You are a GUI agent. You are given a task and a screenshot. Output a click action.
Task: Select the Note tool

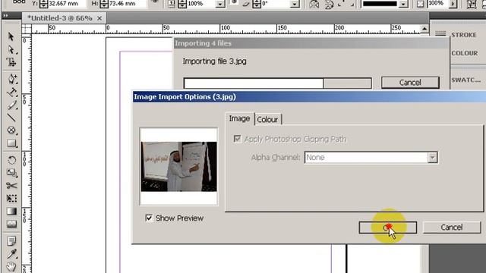tap(12, 240)
